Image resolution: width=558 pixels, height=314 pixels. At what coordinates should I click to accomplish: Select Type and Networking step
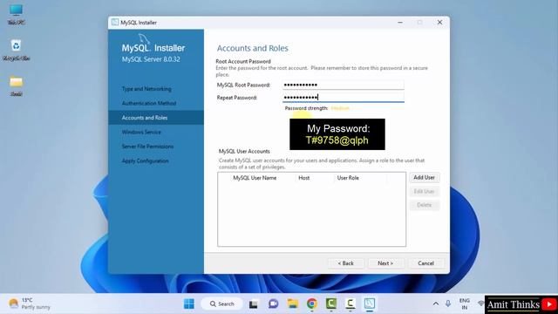pos(146,89)
